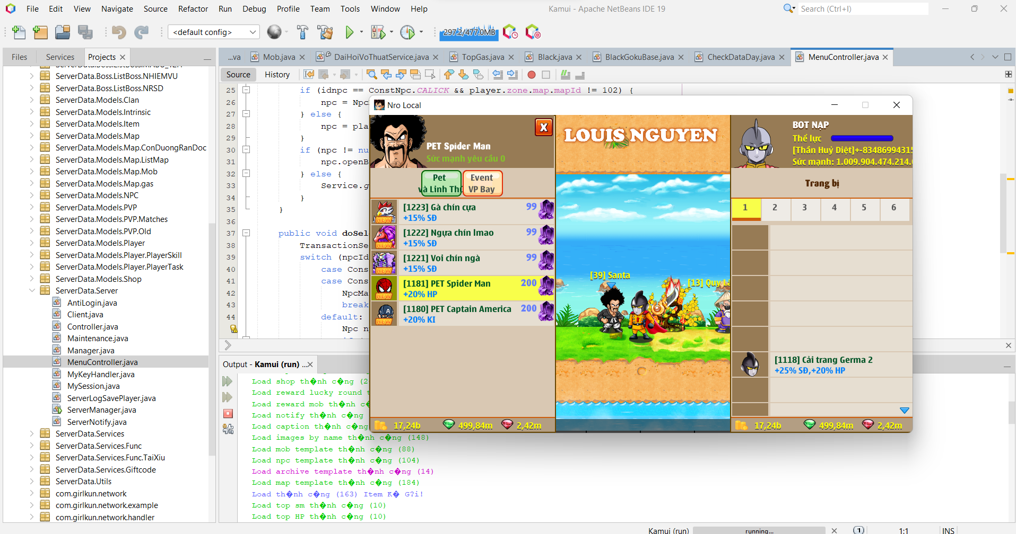1016x534 pixels.
Task: Expand the ServerData.Models.Shop package
Action: coord(32,279)
